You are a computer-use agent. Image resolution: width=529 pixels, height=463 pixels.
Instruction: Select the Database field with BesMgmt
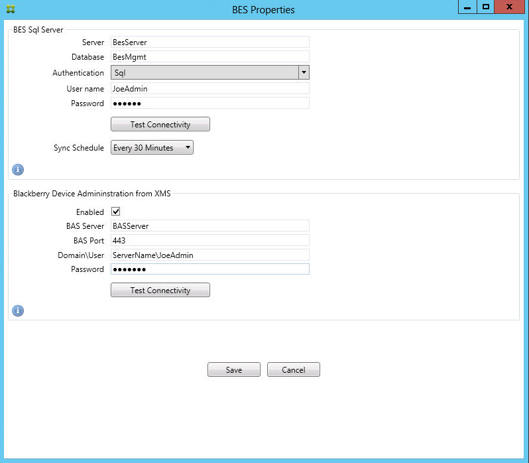[209, 57]
